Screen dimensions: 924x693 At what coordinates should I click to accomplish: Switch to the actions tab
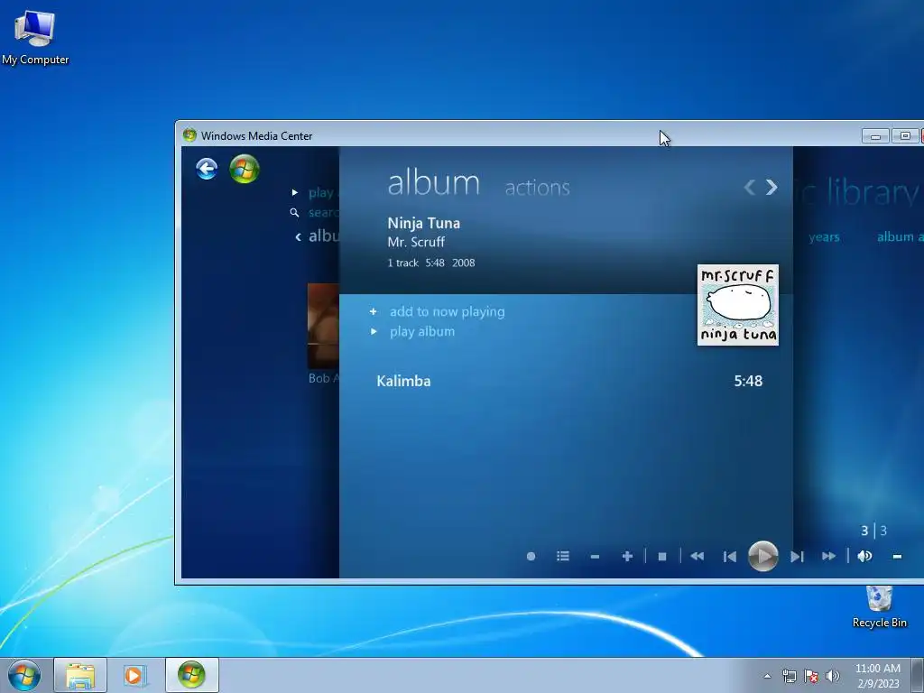[537, 188]
